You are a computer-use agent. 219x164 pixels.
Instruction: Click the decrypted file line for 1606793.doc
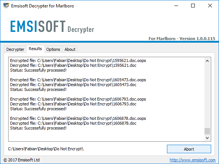73,104
